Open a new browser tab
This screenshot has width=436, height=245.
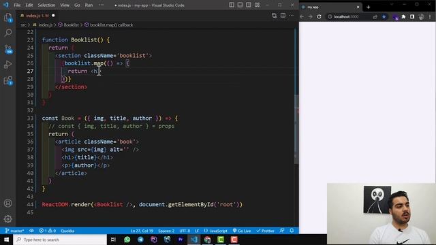pos(369,7)
